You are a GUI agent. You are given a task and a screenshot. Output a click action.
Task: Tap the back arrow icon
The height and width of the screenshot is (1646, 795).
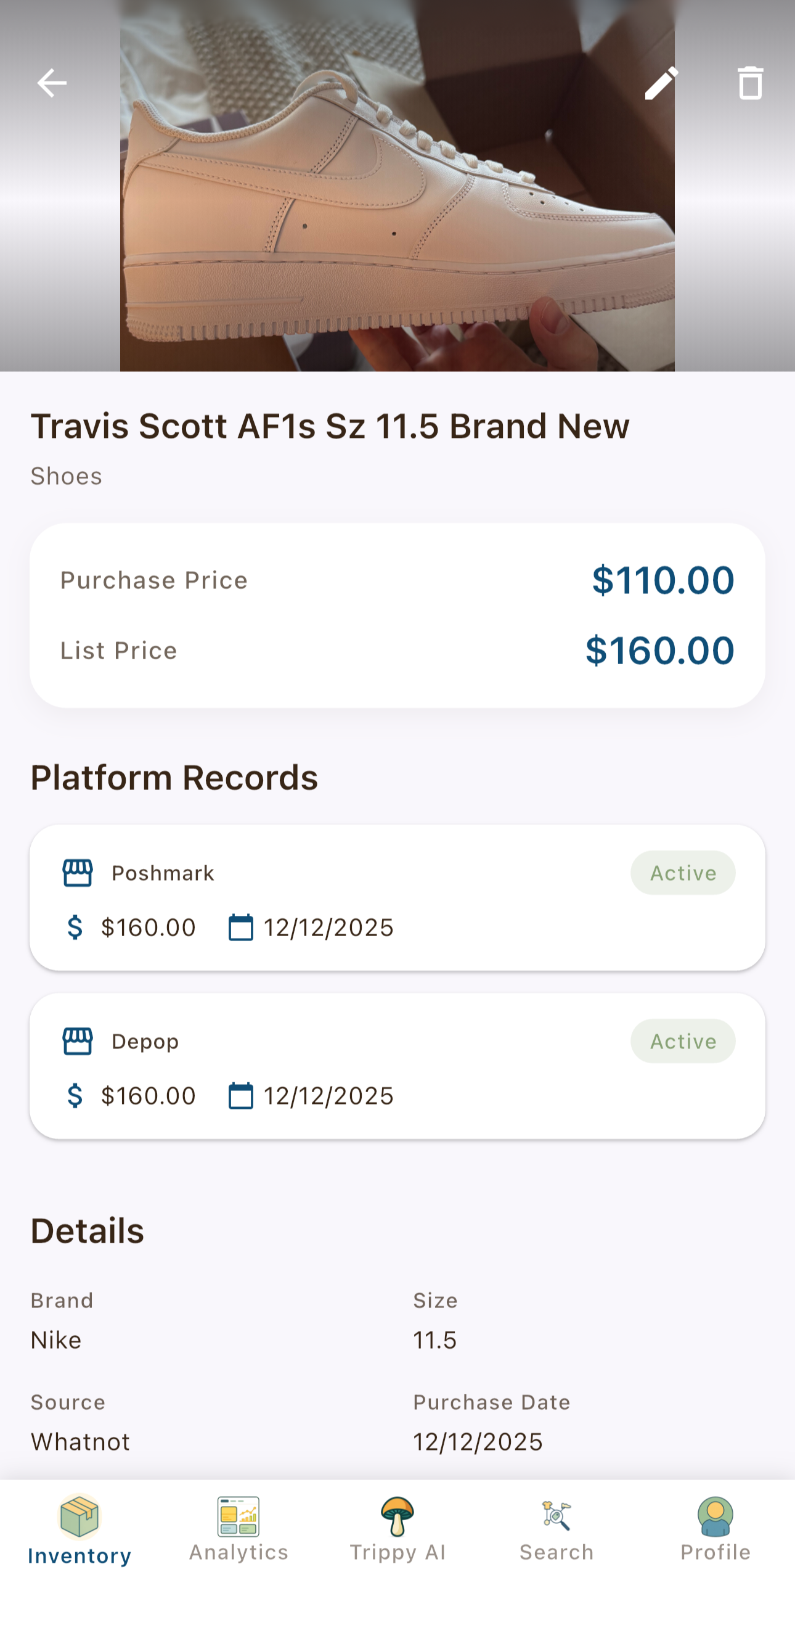click(x=52, y=83)
